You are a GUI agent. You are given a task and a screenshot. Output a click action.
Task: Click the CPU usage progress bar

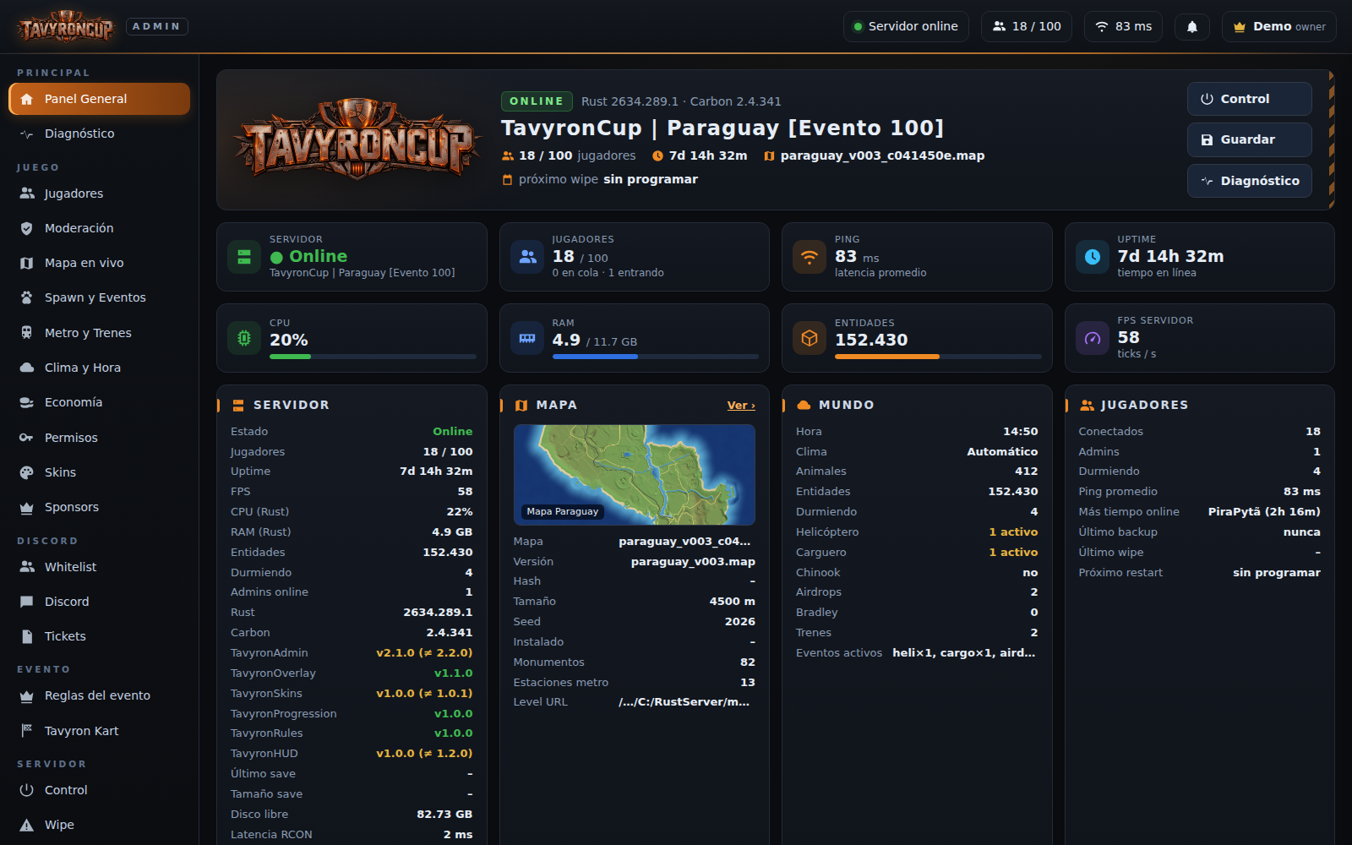(x=373, y=357)
